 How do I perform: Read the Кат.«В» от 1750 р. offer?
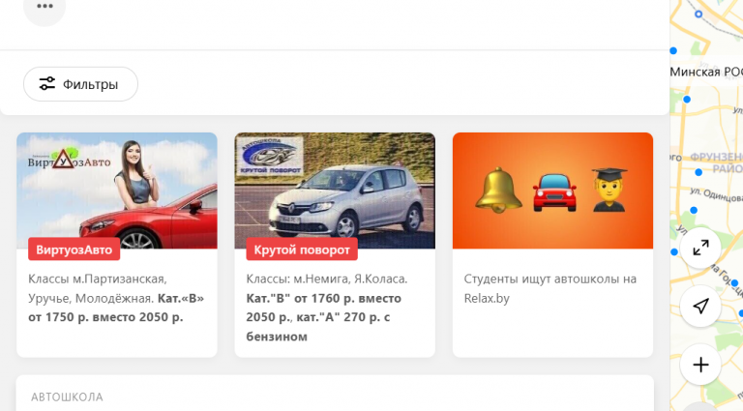[116, 308]
